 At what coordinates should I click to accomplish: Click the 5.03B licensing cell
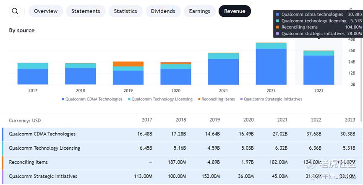tap(247, 148)
